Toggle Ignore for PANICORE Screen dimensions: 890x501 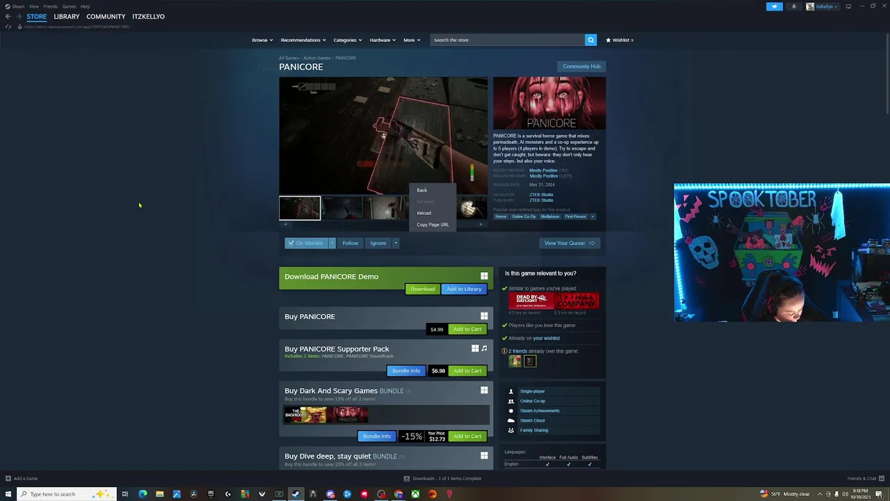[378, 243]
